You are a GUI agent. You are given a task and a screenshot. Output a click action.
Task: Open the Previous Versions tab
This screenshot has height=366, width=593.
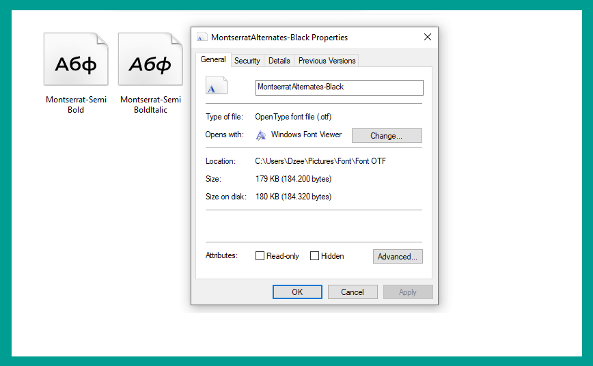point(327,61)
